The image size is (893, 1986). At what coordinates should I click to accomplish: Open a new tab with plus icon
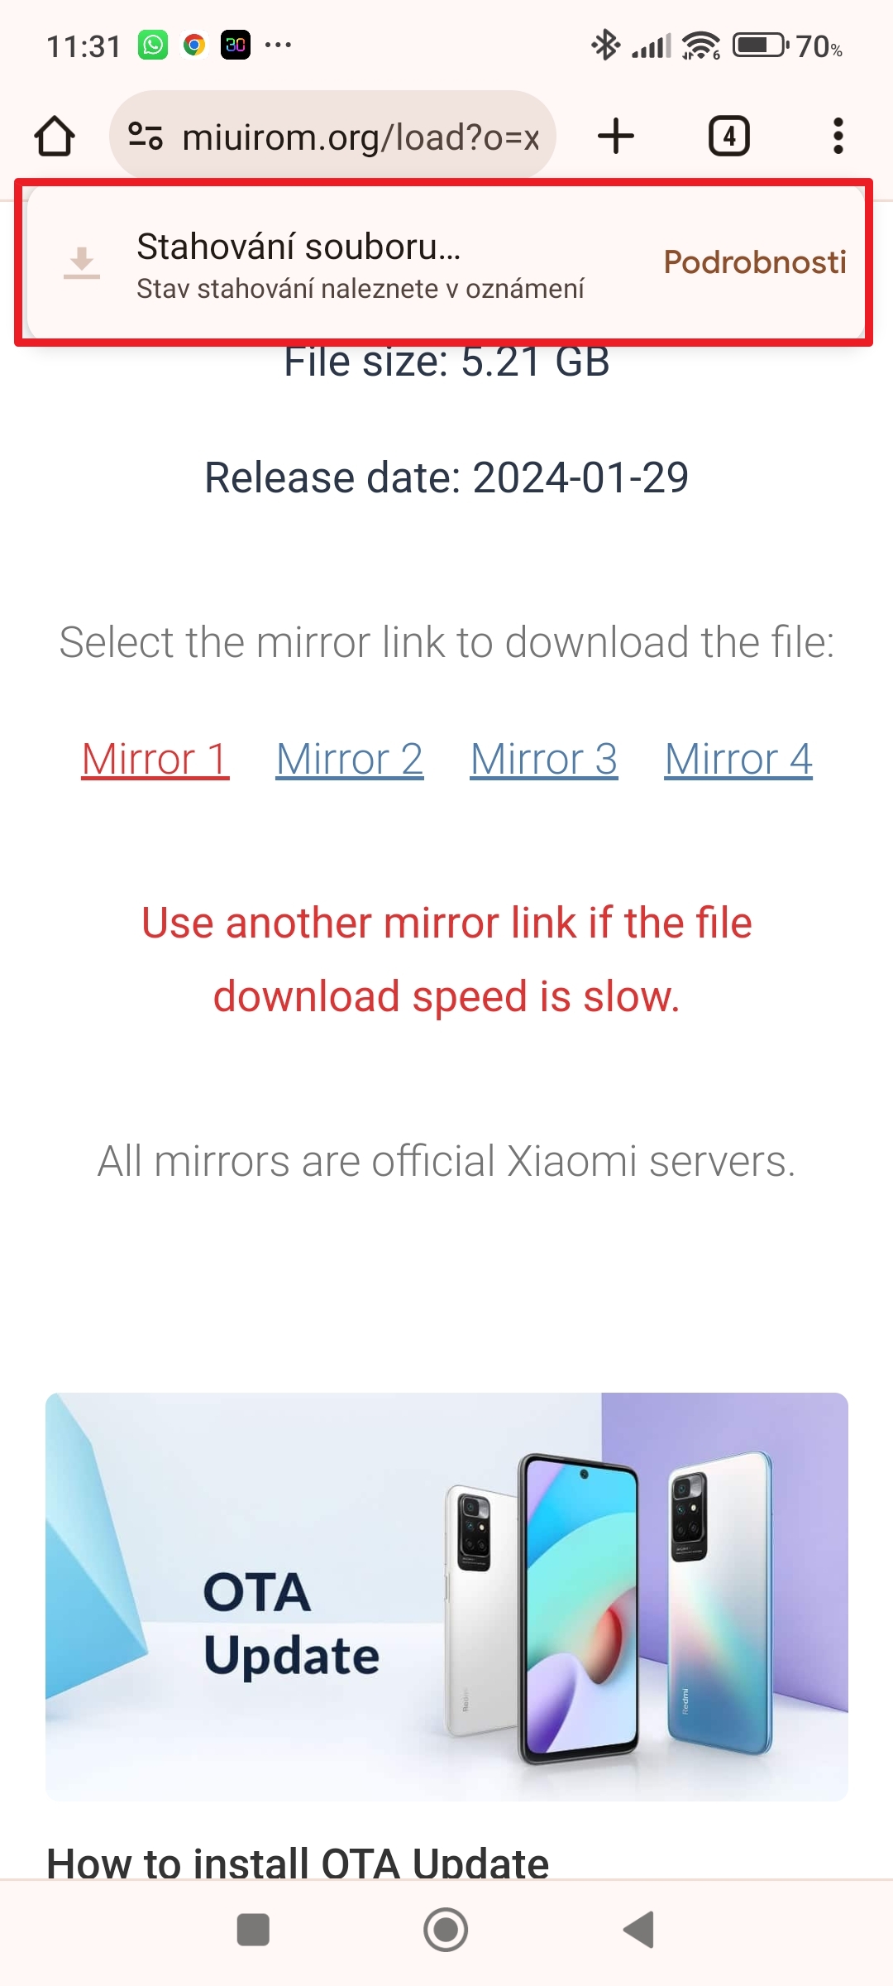(616, 137)
